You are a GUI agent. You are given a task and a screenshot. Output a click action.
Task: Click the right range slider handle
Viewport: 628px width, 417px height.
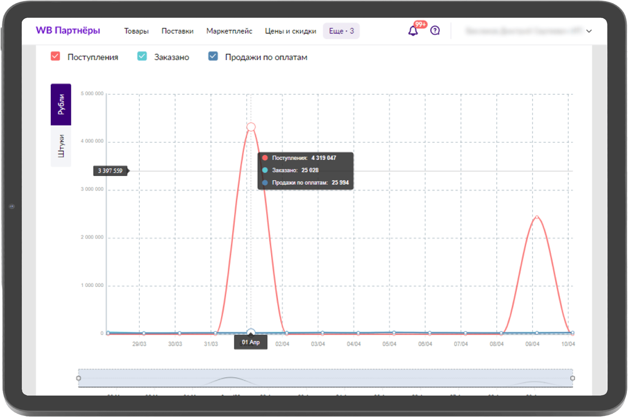(x=573, y=378)
